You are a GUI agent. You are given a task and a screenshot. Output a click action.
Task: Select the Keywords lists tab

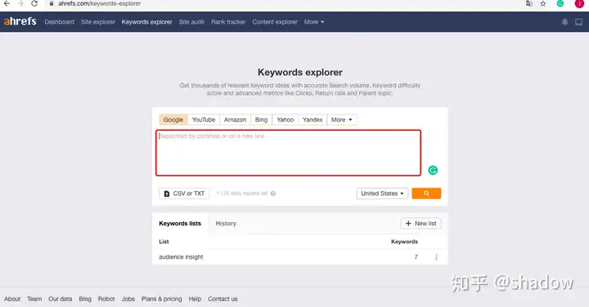click(180, 224)
